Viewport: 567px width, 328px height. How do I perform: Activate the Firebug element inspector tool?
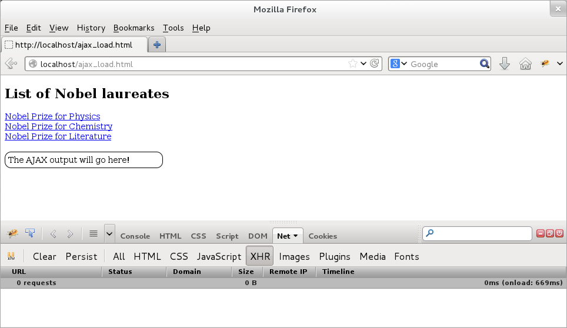pos(29,234)
